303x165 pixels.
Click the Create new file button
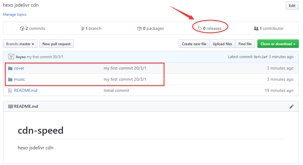(x=194, y=44)
